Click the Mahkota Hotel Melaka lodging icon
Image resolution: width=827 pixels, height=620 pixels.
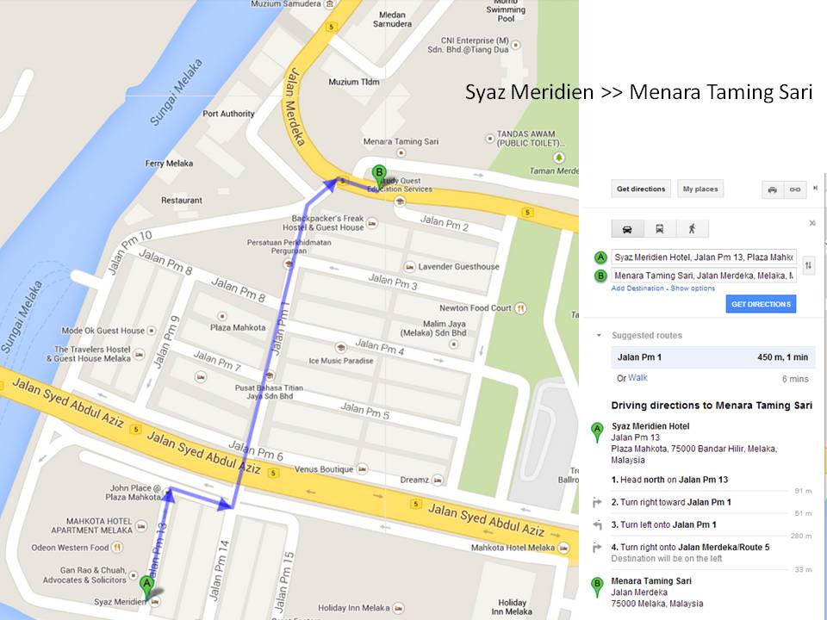[563, 549]
